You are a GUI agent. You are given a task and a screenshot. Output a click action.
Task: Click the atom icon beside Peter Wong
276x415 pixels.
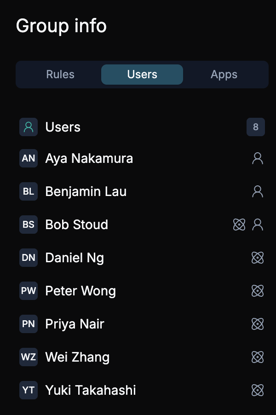tap(258, 291)
